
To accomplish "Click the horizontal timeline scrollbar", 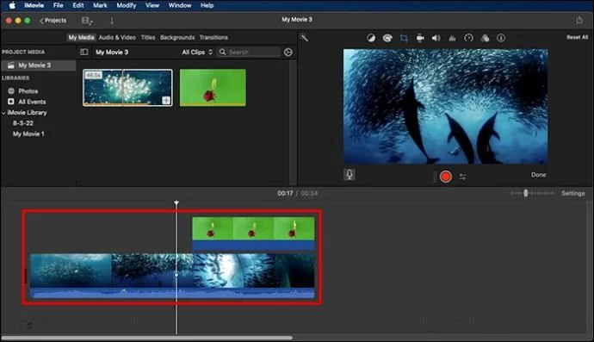I will (x=147, y=338).
